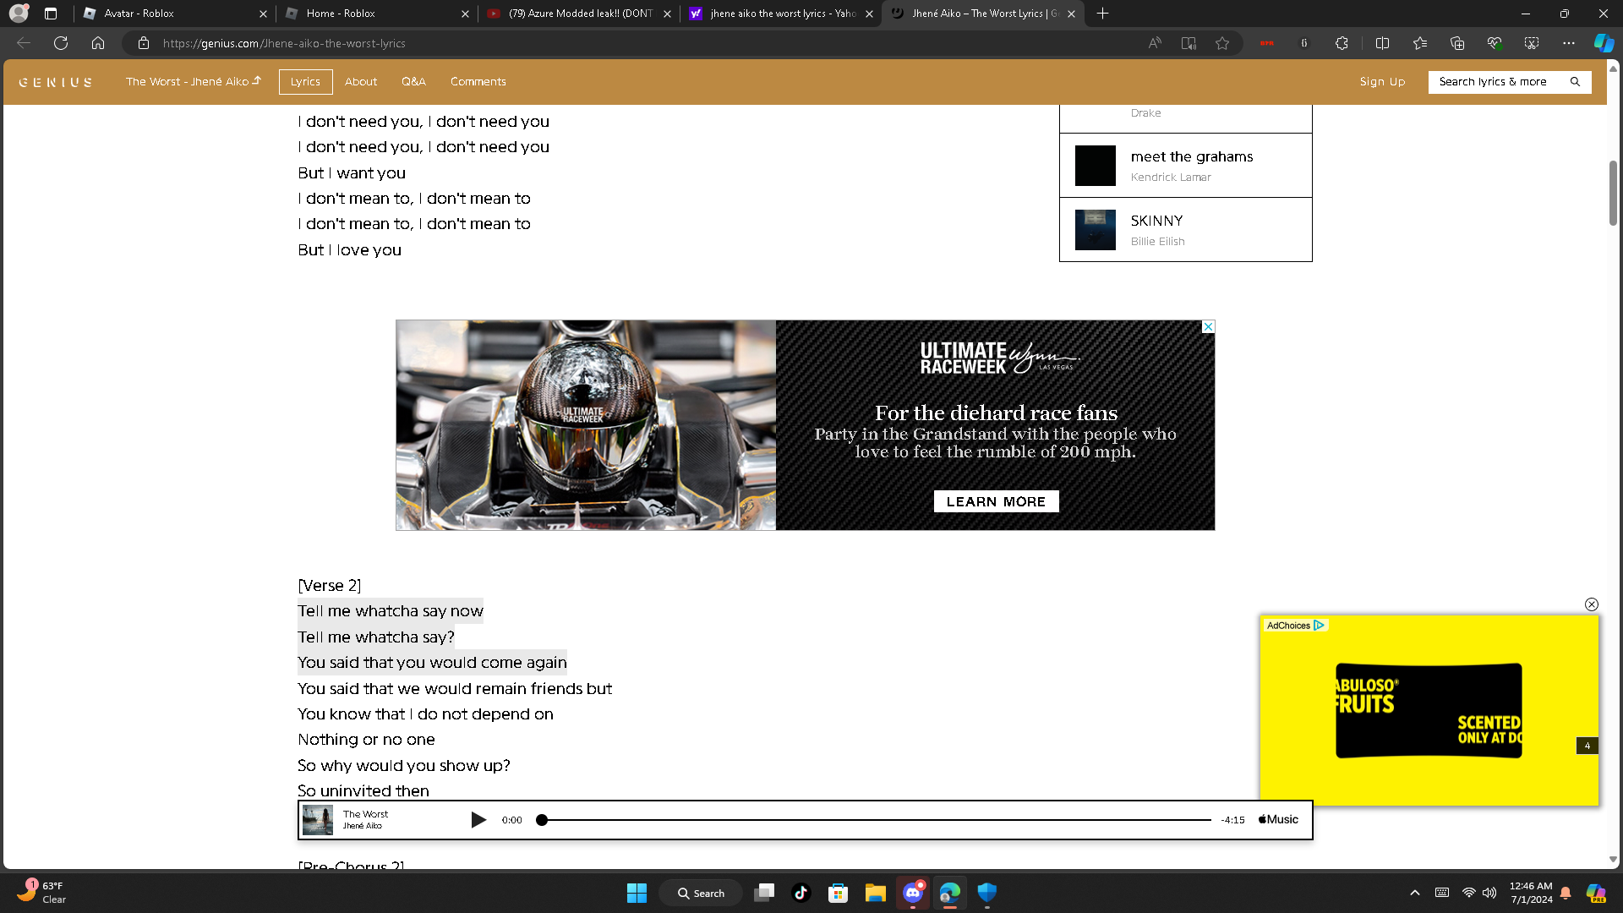Click the page vertical scrollbar

point(1613,194)
